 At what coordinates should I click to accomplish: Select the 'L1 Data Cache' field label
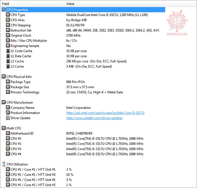tap(21, 56)
